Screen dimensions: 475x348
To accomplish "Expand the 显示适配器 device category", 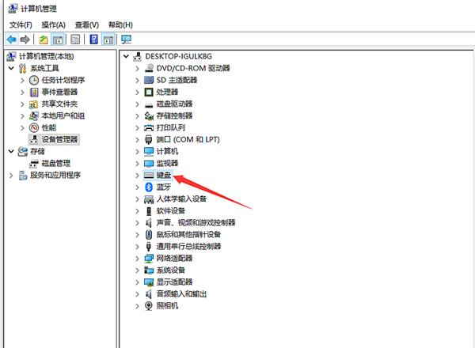I will click(x=137, y=282).
